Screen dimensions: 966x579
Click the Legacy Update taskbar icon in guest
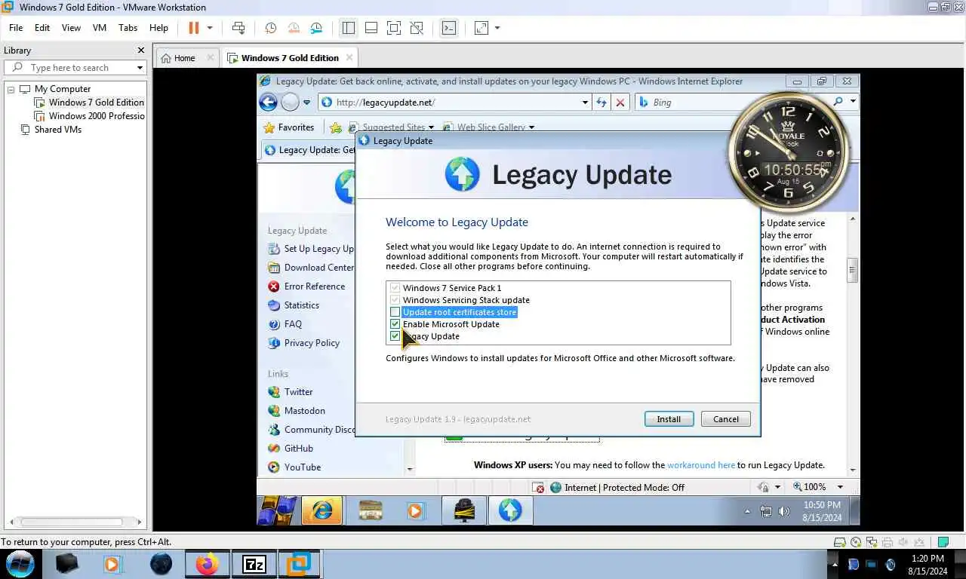coord(510,510)
